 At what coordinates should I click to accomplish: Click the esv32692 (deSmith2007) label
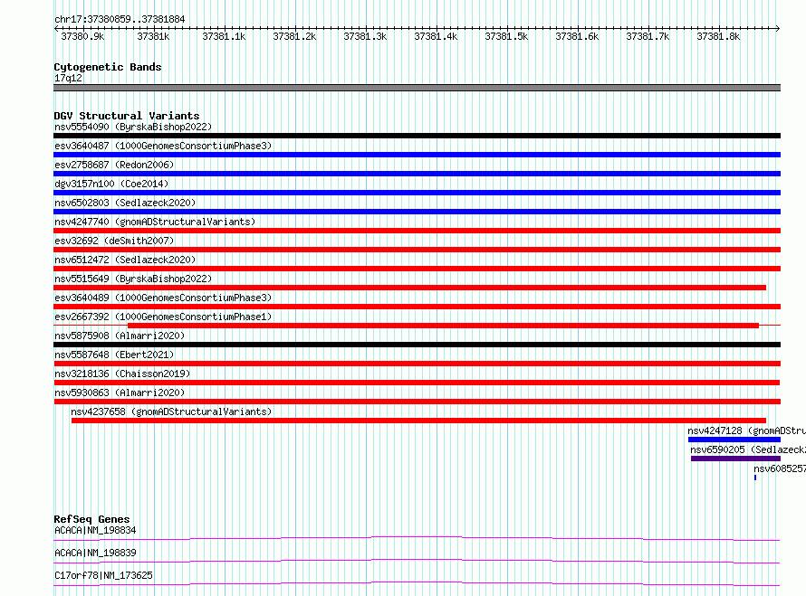click(114, 241)
